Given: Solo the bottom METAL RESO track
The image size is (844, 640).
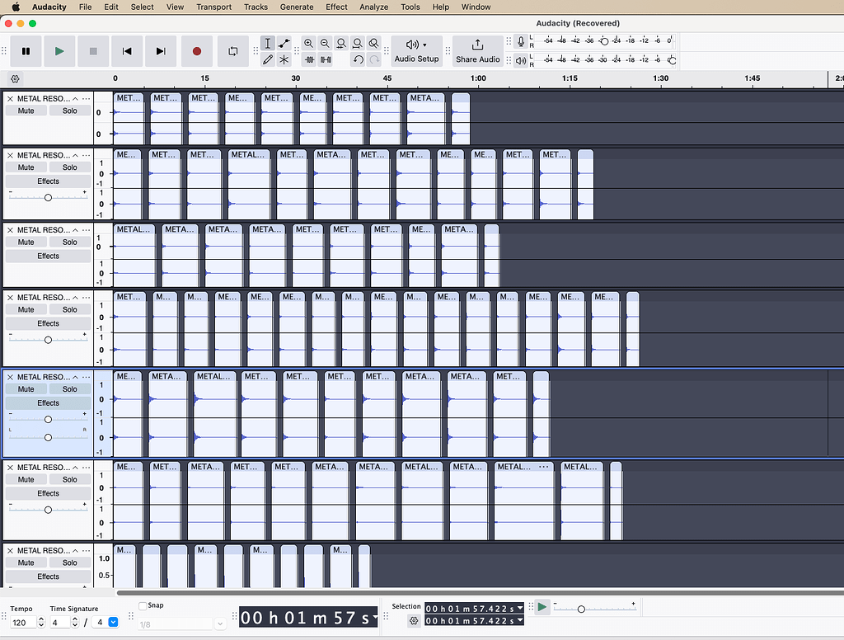Looking at the screenshot, I should [x=69, y=561].
